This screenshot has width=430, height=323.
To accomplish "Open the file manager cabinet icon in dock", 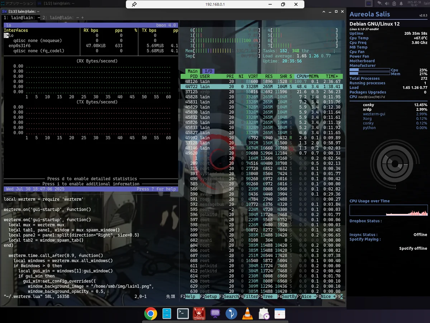I will (167, 314).
